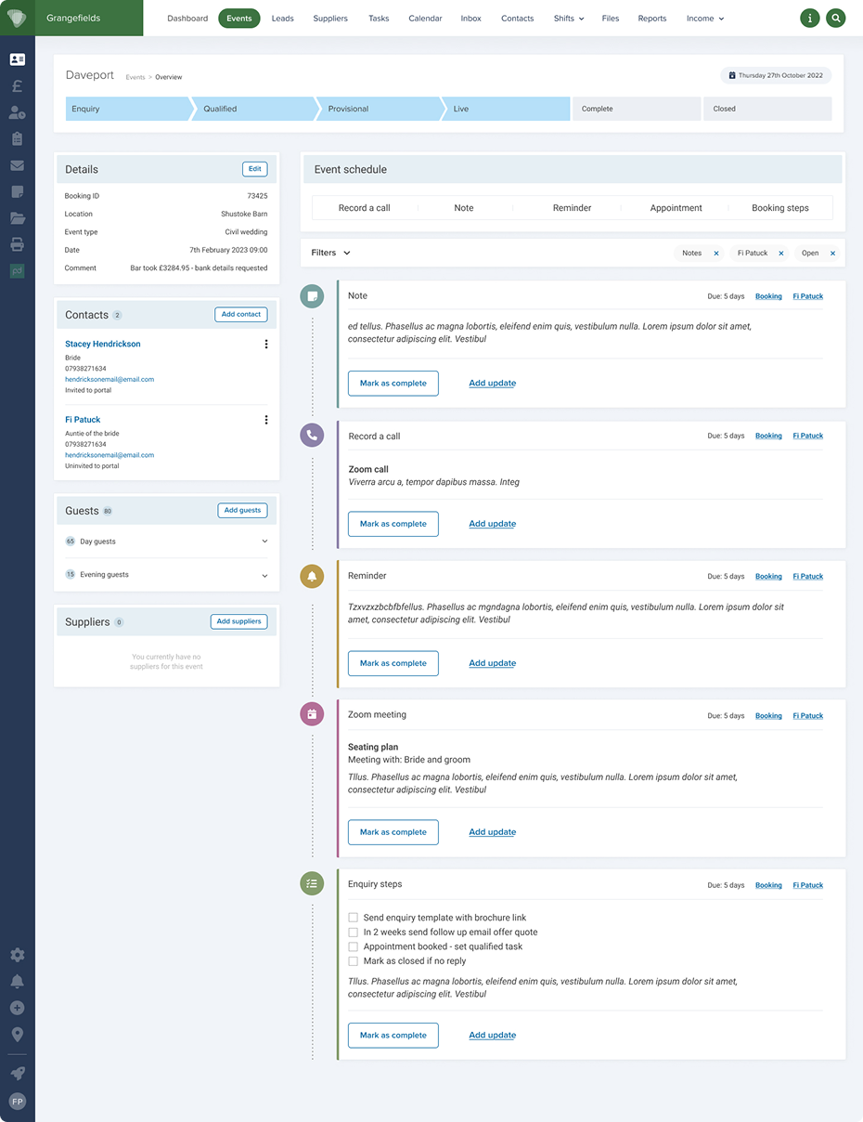
Task: Select the Record a call tab
Action: (365, 208)
